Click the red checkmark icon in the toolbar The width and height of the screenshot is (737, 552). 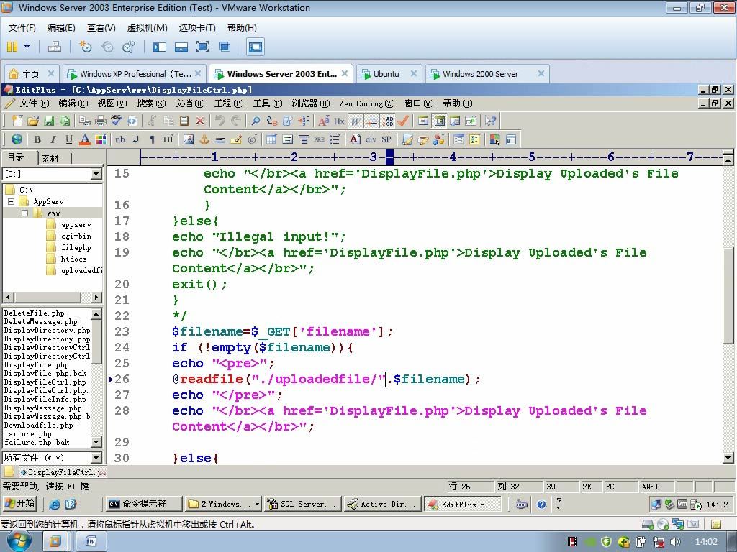403,121
